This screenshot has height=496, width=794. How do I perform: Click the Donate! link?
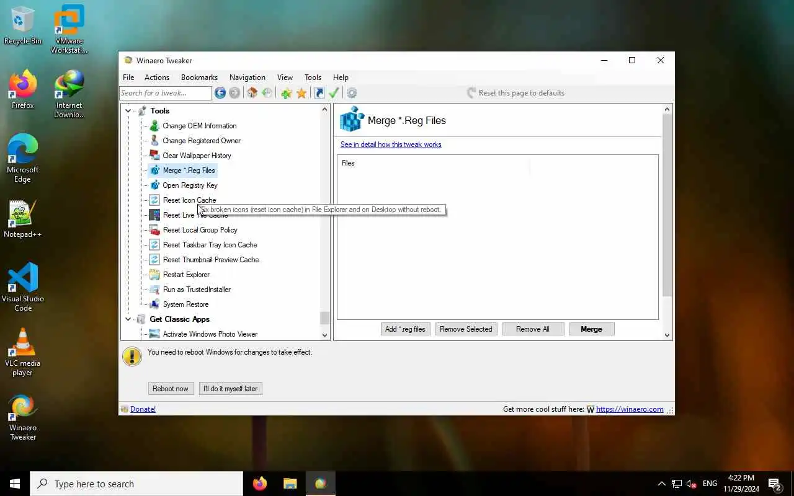click(143, 409)
